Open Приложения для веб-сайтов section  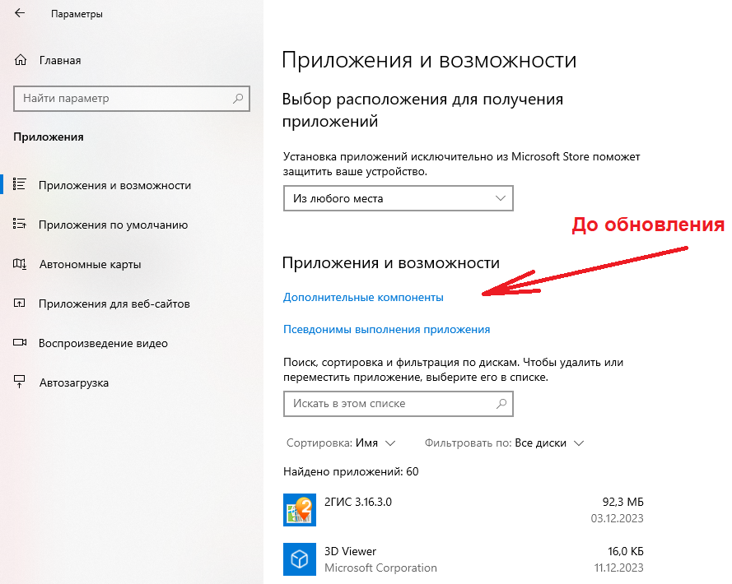pyautogui.click(x=114, y=304)
